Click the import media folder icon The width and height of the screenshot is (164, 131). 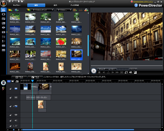[x=10, y=10]
